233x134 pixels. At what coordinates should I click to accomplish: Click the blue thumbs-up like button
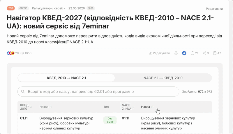[184, 53]
